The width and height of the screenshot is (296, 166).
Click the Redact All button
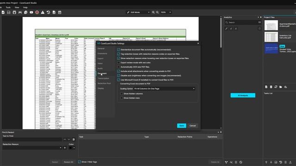[68, 162]
